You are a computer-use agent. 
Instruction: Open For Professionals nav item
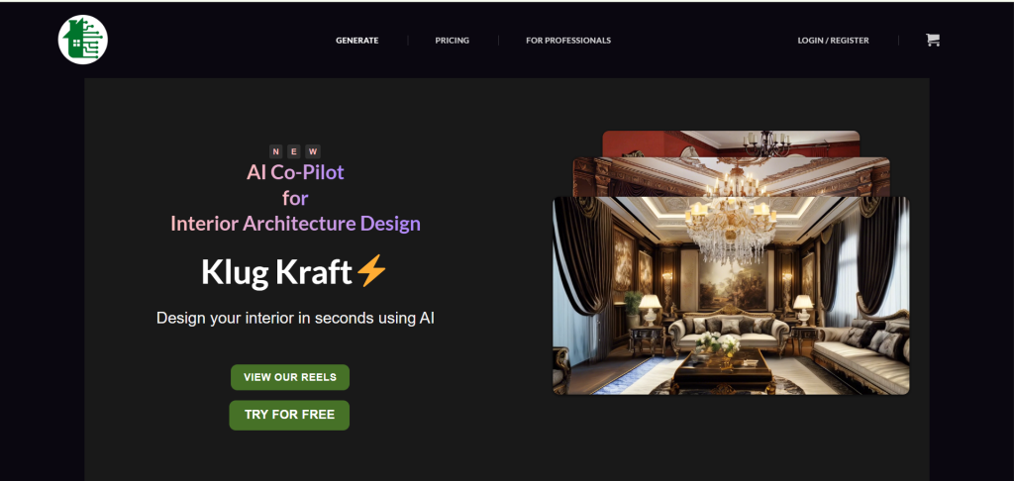pos(568,40)
